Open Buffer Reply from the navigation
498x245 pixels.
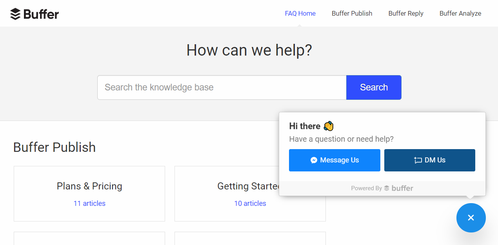click(406, 13)
